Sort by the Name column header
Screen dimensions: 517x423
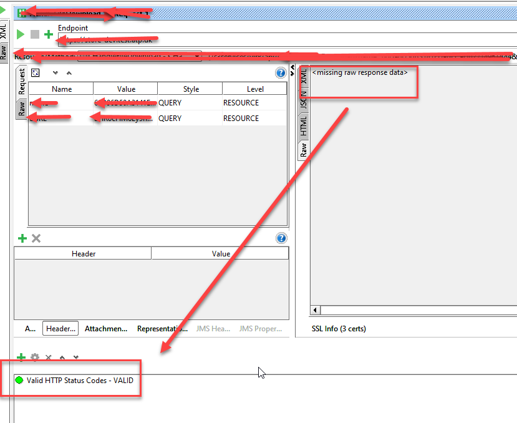61,89
